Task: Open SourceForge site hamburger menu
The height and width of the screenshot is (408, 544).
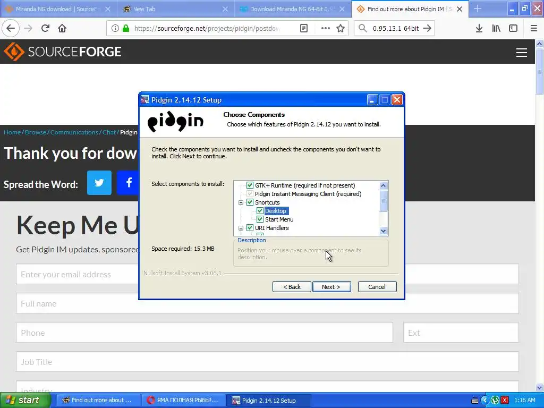Action: (x=522, y=53)
